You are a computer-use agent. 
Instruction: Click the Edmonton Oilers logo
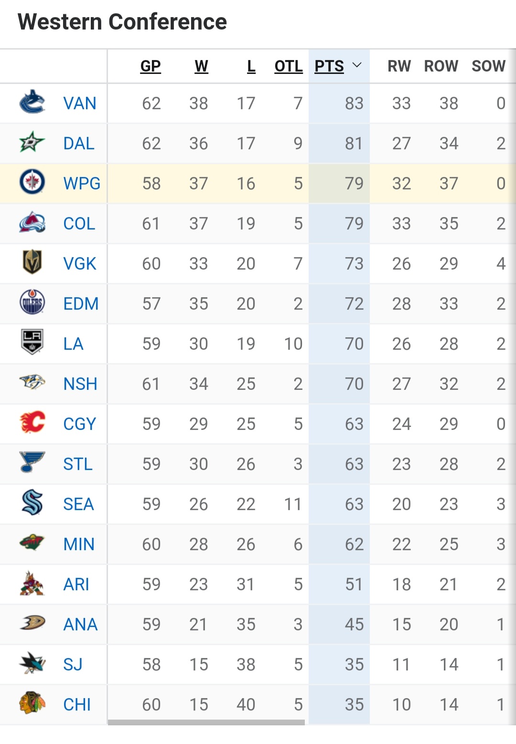click(32, 303)
